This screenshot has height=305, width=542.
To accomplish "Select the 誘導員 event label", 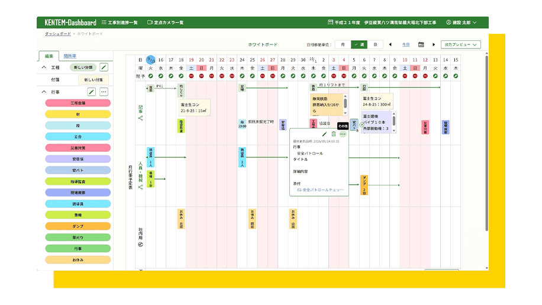I will point(78,204).
